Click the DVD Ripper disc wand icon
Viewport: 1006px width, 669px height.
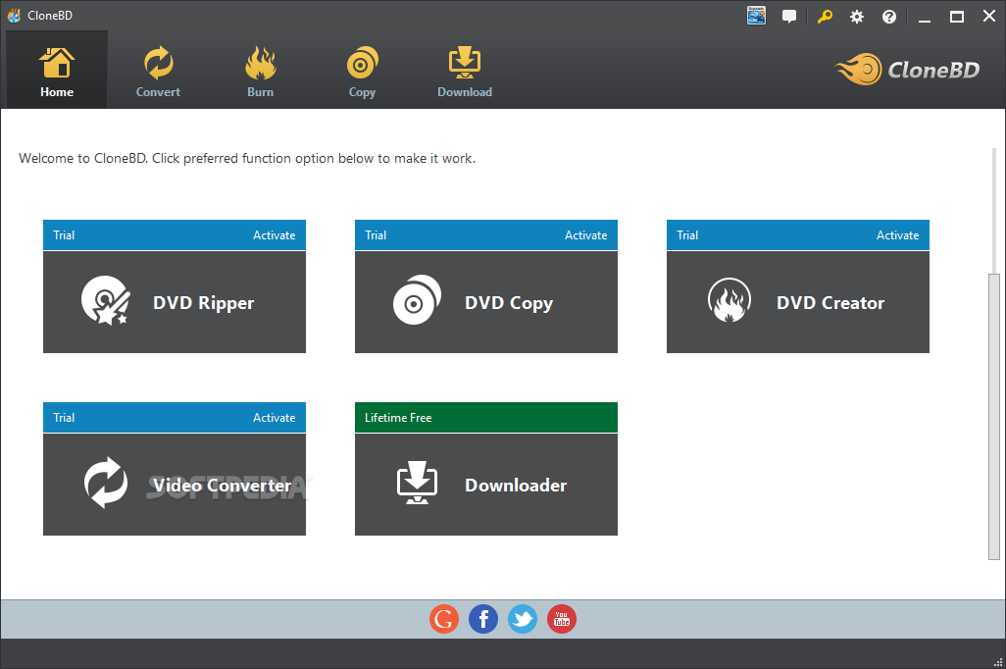[105, 300]
